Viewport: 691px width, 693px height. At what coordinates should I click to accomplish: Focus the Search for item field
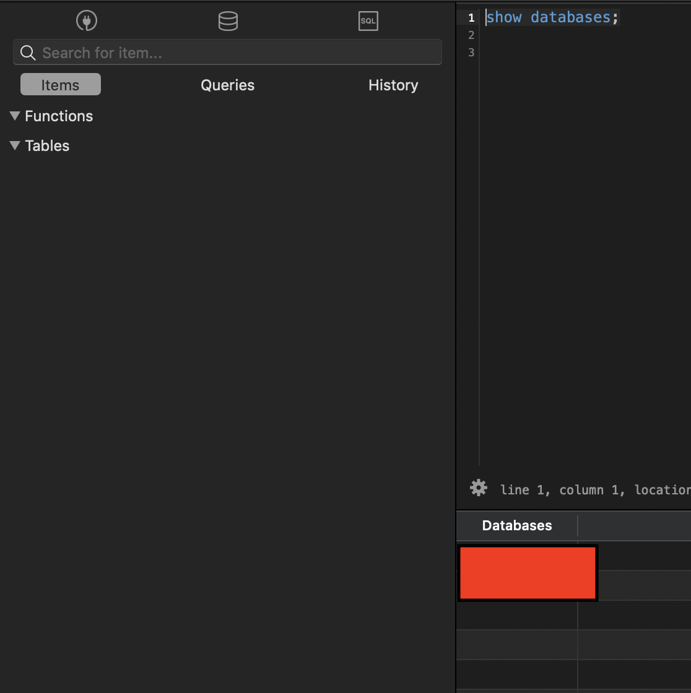point(227,52)
